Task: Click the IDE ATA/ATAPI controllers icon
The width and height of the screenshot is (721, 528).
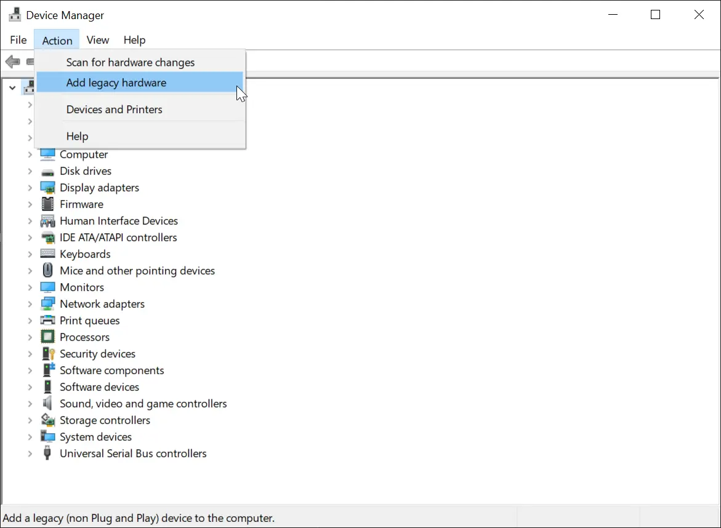Action: 47,238
